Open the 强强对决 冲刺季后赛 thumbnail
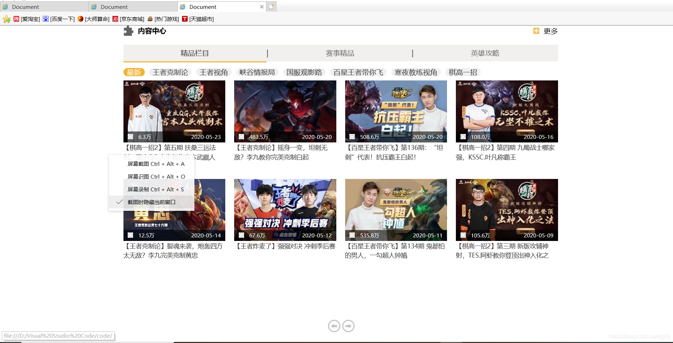 (285, 210)
